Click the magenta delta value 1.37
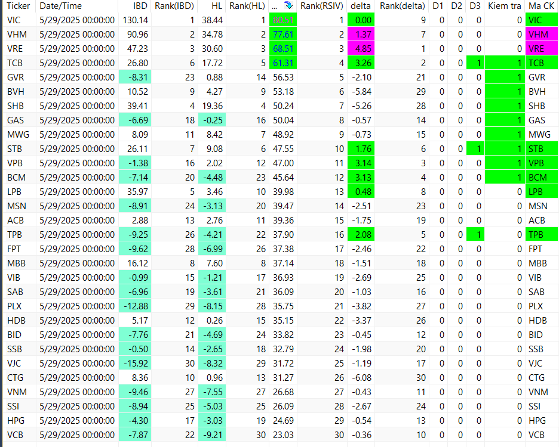Viewport: 559px width, 447px height. coord(361,35)
